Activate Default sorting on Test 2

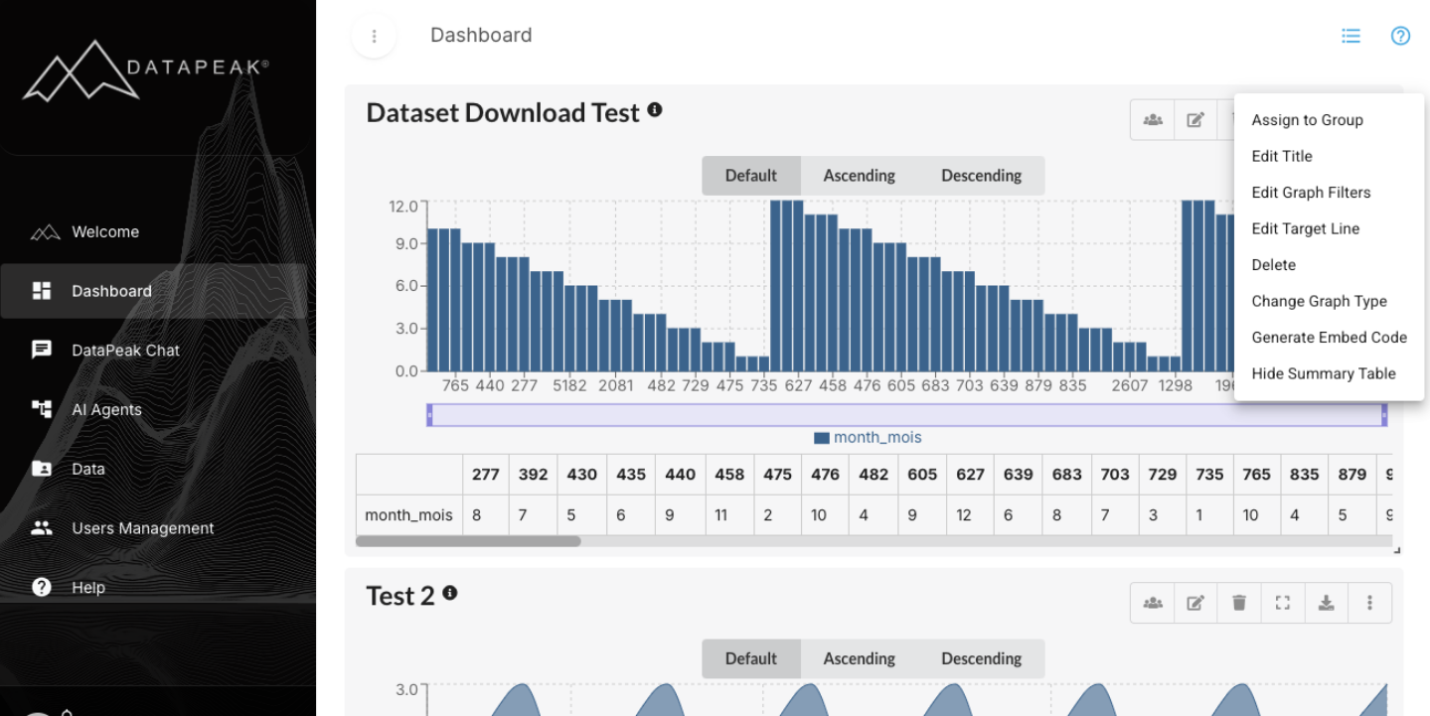point(750,658)
